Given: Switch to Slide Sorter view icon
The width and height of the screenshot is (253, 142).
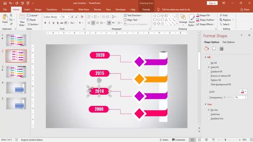Looking at the screenshot, I should coord(199,140).
